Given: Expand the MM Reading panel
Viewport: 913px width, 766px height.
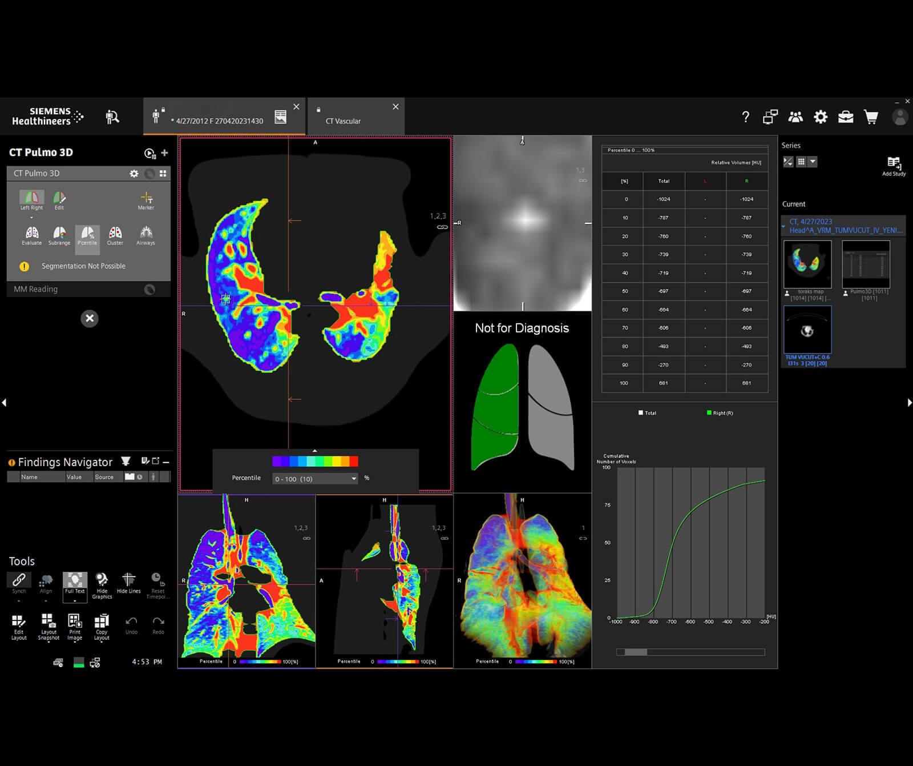Looking at the screenshot, I should (x=36, y=289).
